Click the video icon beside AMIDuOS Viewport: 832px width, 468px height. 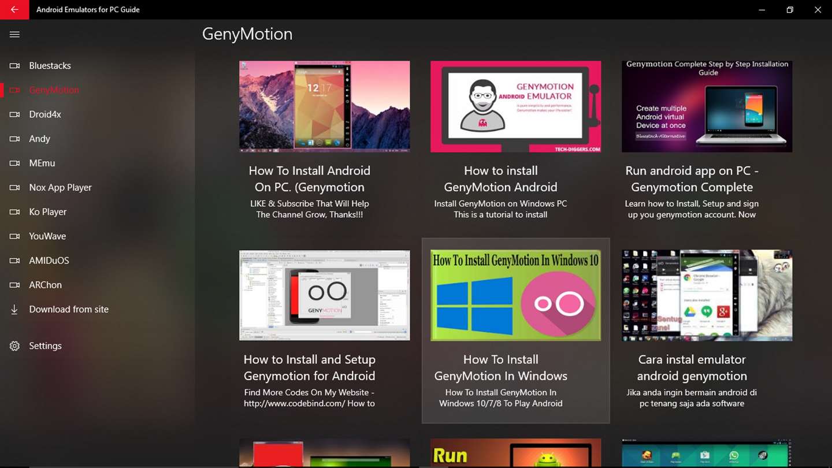pyautogui.click(x=14, y=261)
